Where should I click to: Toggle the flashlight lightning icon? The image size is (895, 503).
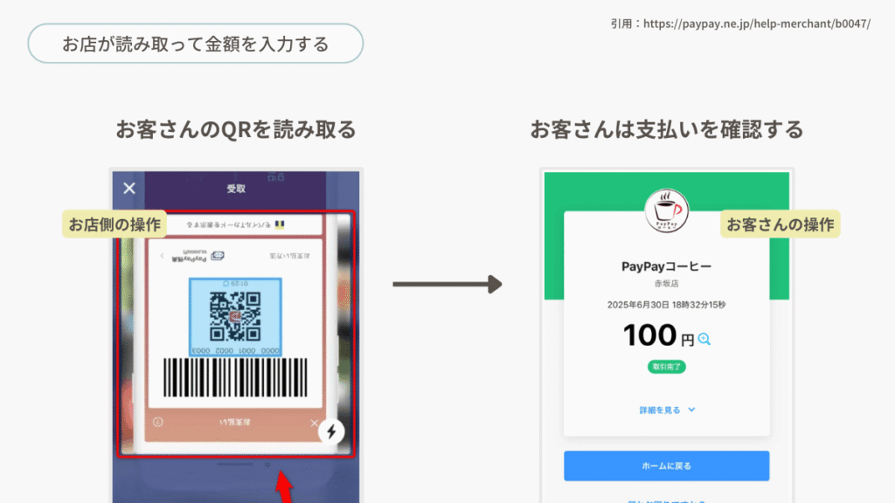pos(331,431)
